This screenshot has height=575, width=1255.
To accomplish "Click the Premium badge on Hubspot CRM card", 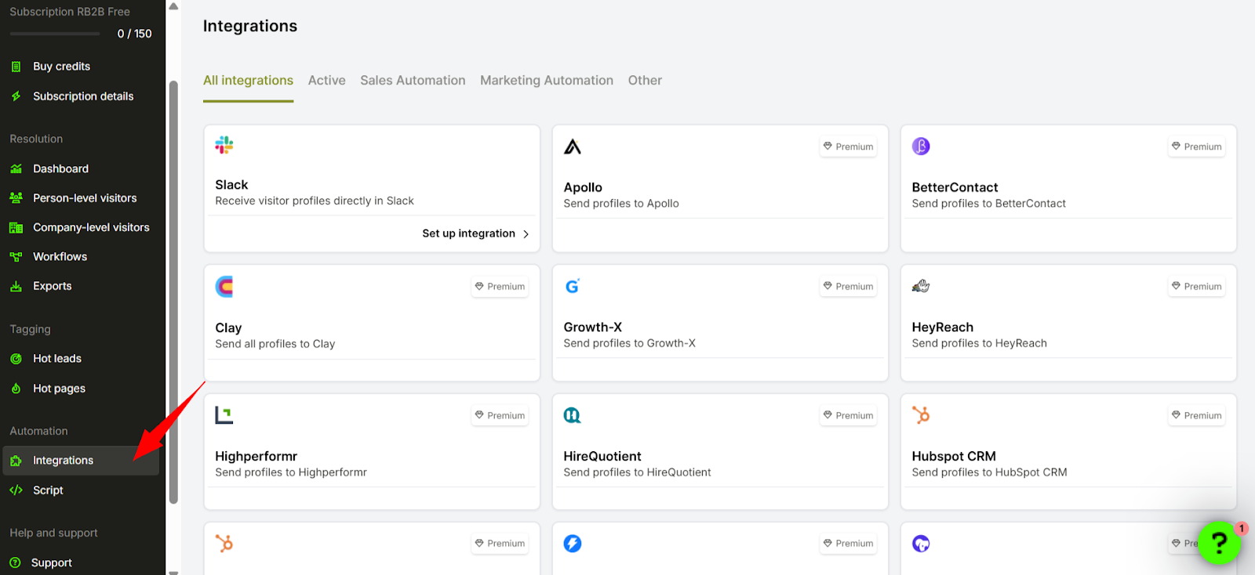I will point(1196,415).
